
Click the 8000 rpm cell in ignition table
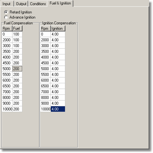click(45, 97)
